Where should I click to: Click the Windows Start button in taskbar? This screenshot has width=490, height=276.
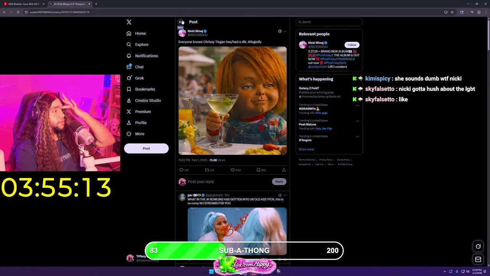211,271
